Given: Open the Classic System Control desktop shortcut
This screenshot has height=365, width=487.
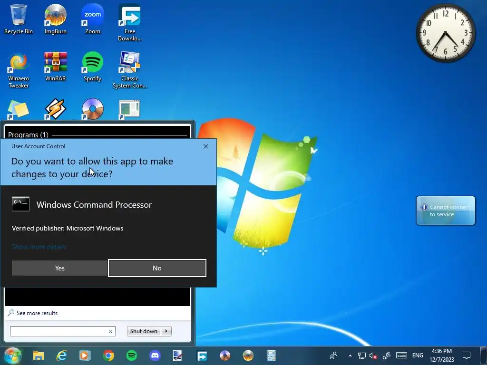Looking at the screenshot, I should (129, 70).
